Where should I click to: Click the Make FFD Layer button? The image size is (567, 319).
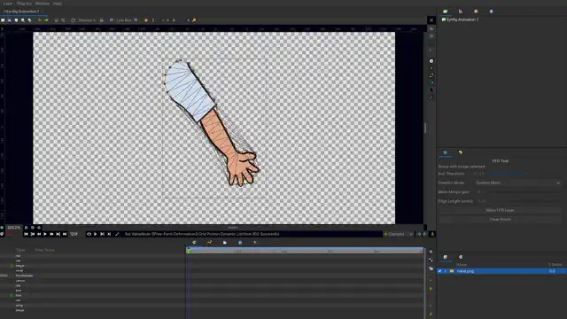click(x=500, y=210)
